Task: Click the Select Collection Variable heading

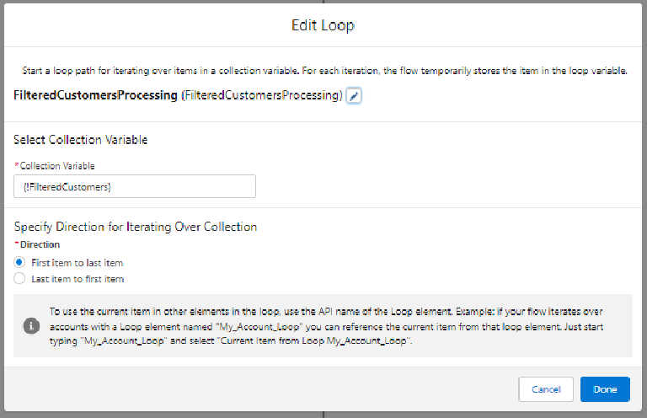Action: click(x=81, y=139)
